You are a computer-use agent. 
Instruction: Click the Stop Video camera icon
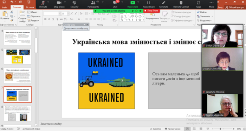pyautogui.click(x=59, y=3)
